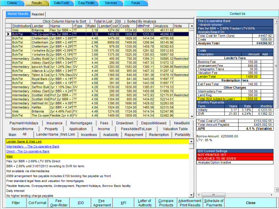Click the results table scroll-down arrow
279x209 pixels.
pos(192,116)
